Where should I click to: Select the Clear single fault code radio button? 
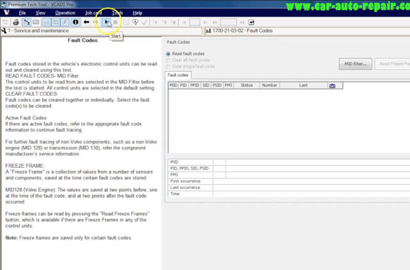168,67
